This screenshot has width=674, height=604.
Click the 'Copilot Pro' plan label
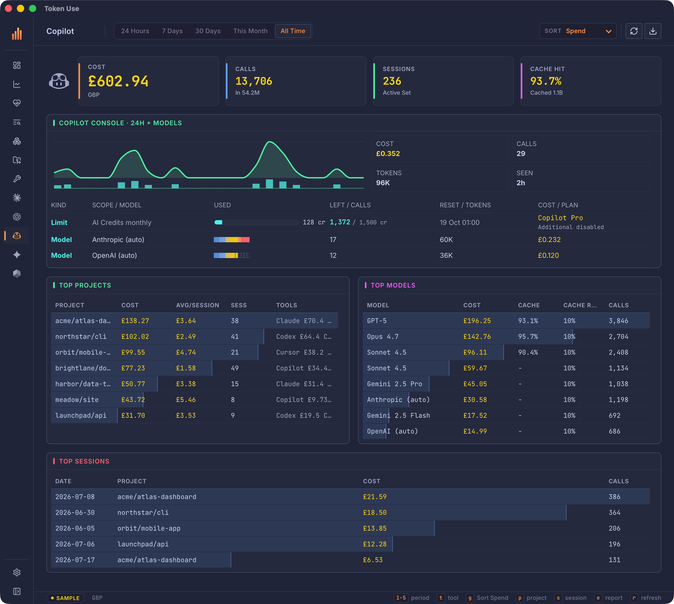560,218
